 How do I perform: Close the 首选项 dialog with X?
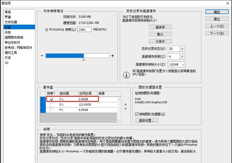227,3
